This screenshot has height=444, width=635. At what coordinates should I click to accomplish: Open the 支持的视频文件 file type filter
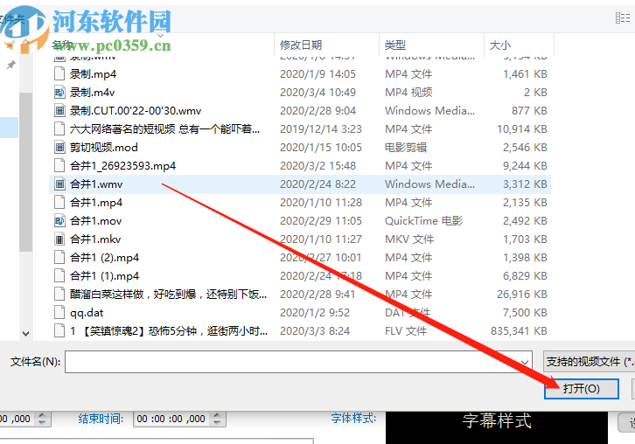(x=589, y=362)
